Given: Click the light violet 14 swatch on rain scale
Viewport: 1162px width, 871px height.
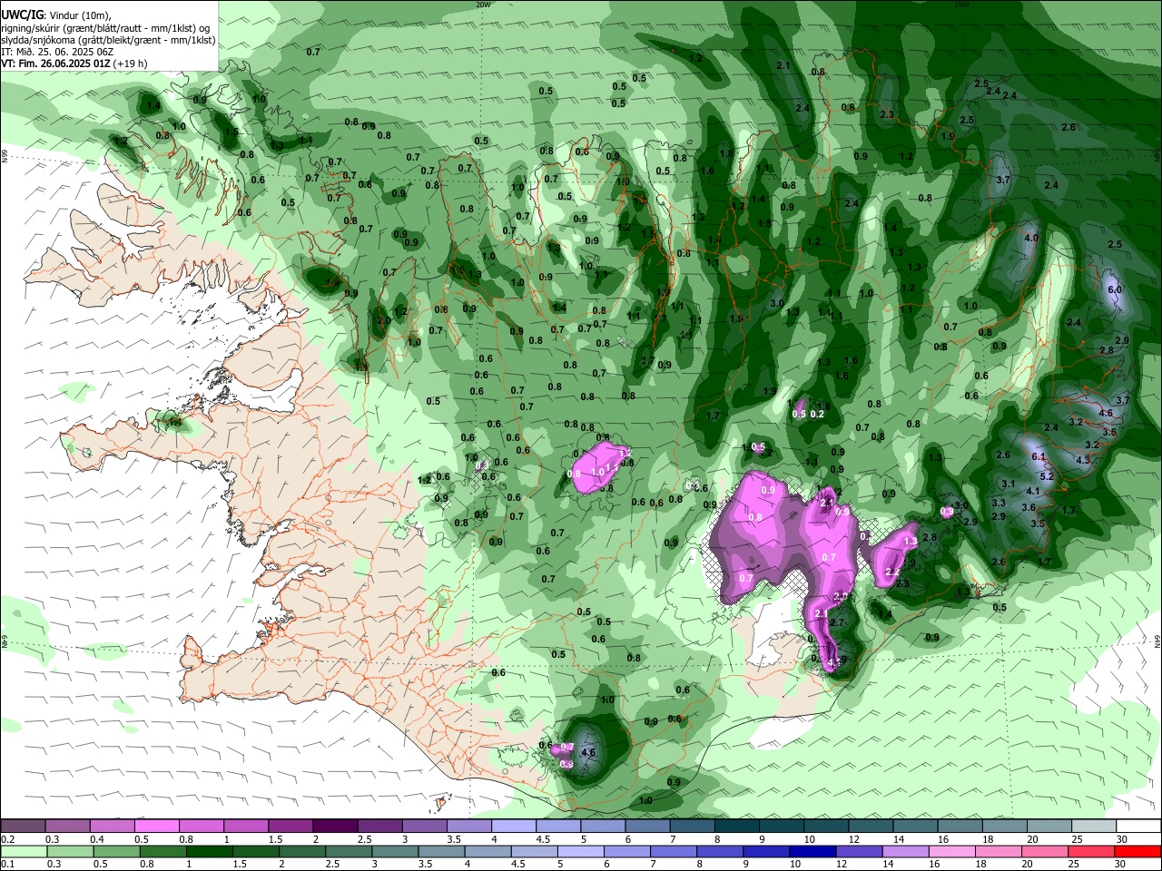Looking at the screenshot, I should click(906, 851).
